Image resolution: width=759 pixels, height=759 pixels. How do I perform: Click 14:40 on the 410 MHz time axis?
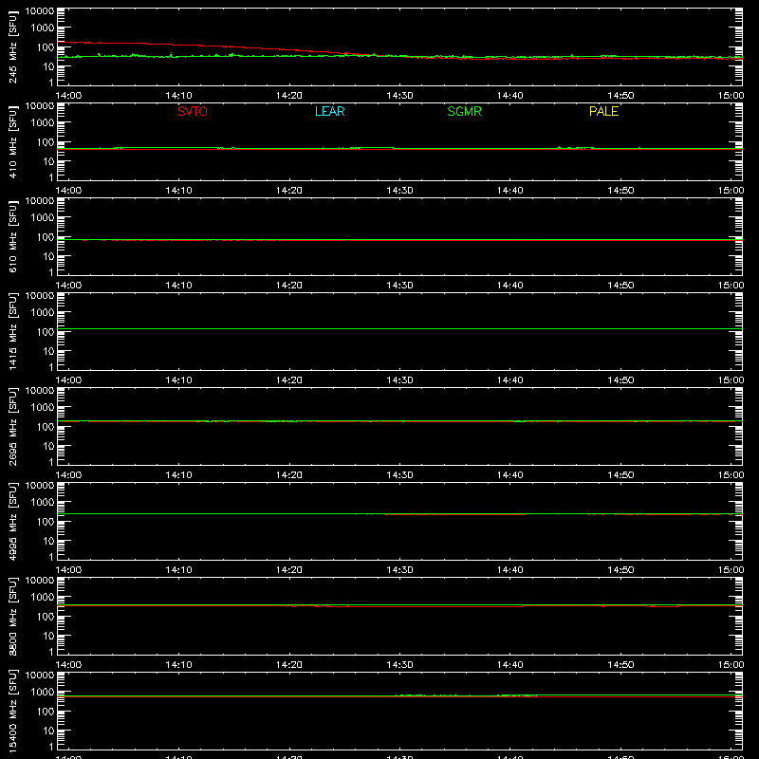point(510,191)
